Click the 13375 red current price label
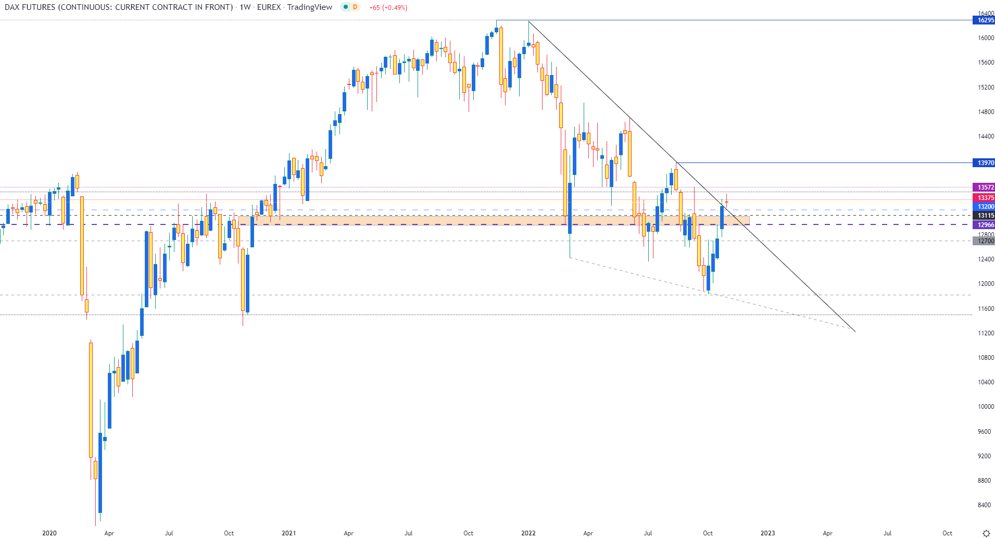The image size is (995, 539). click(984, 198)
